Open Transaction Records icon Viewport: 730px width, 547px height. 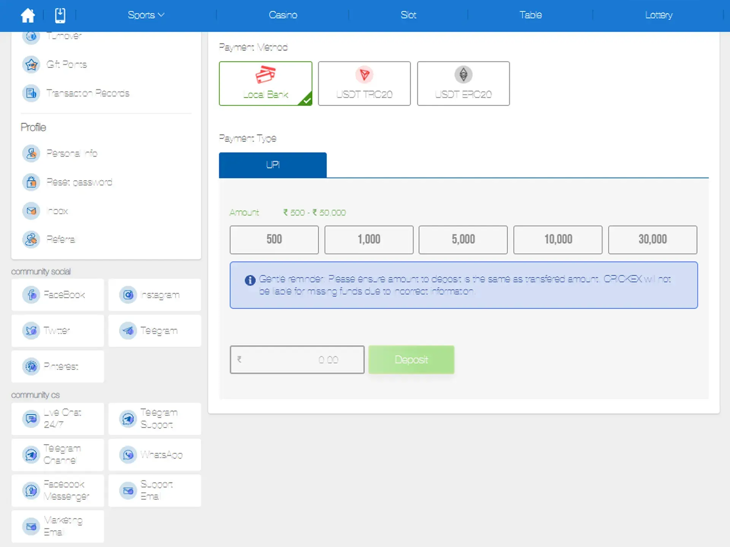[x=31, y=93]
